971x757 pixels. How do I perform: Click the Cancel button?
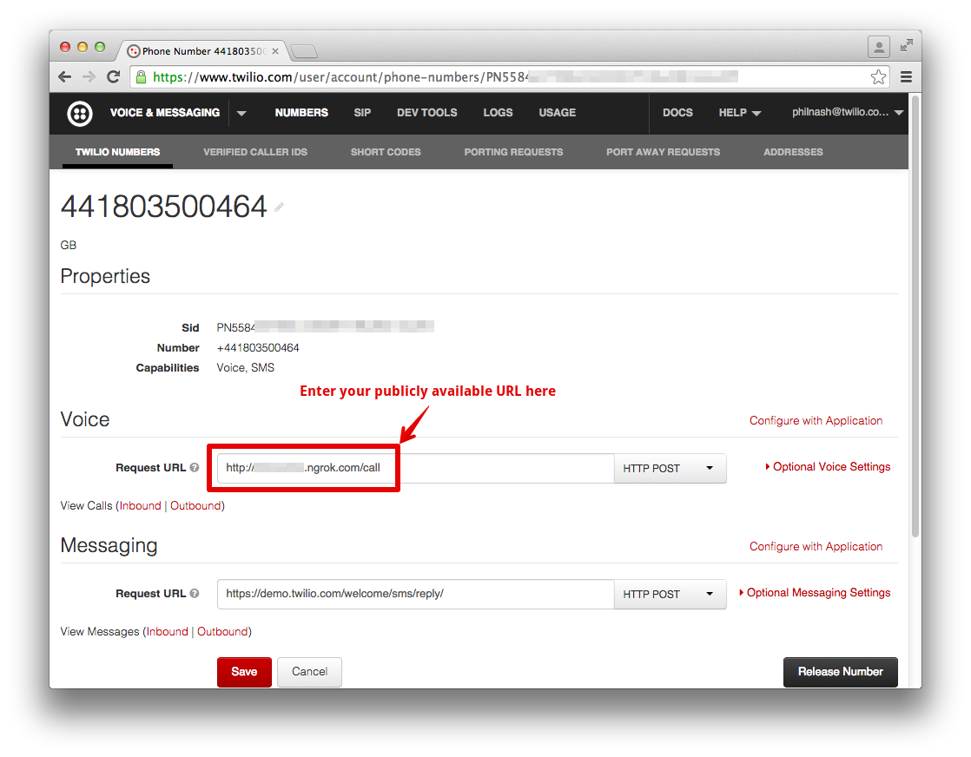click(310, 672)
